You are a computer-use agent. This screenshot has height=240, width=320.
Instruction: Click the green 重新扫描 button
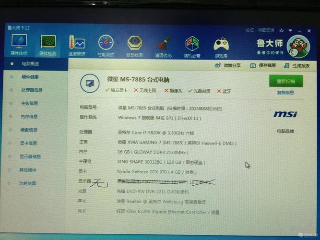[x=286, y=81]
